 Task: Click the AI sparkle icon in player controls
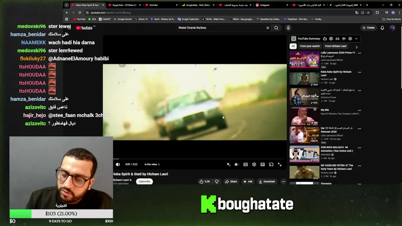pyautogui.click(x=228, y=164)
